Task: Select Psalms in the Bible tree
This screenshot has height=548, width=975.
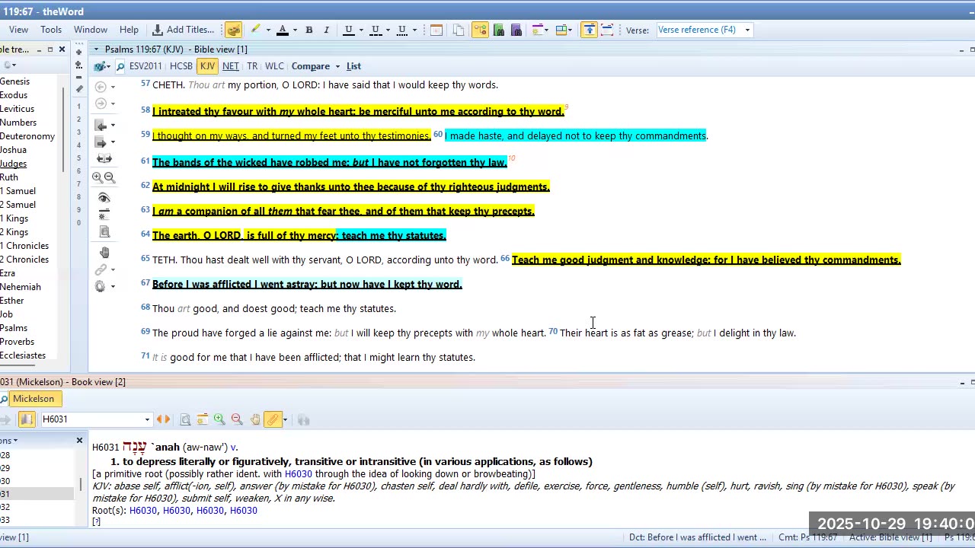Action: [x=14, y=328]
